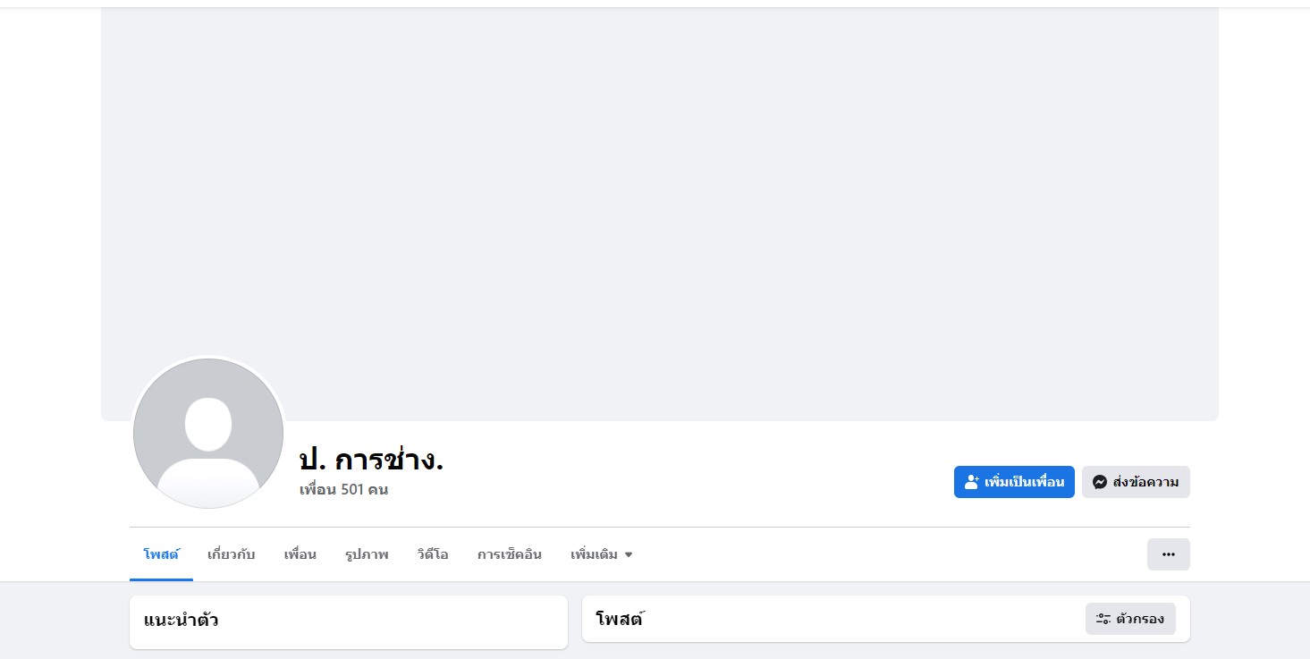Open the การเช็คอิน tab
This screenshot has width=1310, height=659.
click(x=510, y=554)
